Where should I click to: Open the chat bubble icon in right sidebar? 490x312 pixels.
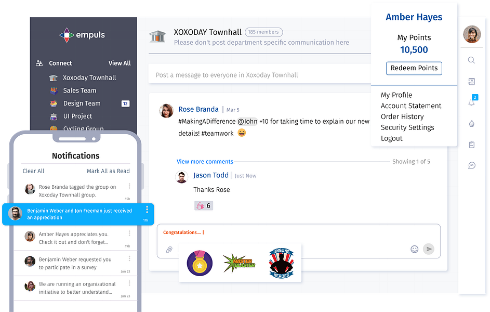pyautogui.click(x=472, y=165)
